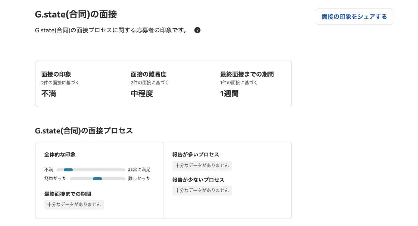Click the 中程度 difficulty value
Screen dimensions: 418x226
pos(142,94)
